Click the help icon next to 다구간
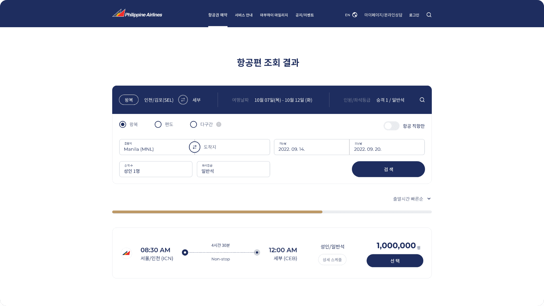The width and height of the screenshot is (544, 306). [x=219, y=124]
